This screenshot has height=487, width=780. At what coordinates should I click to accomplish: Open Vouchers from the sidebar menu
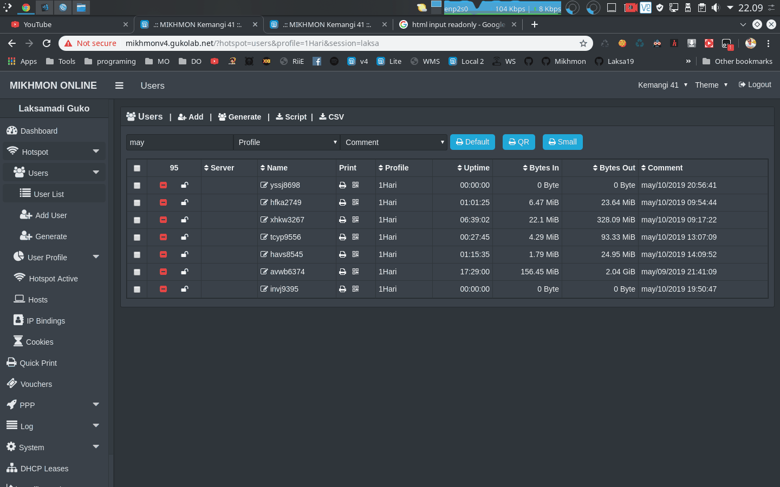pos(36,384)
